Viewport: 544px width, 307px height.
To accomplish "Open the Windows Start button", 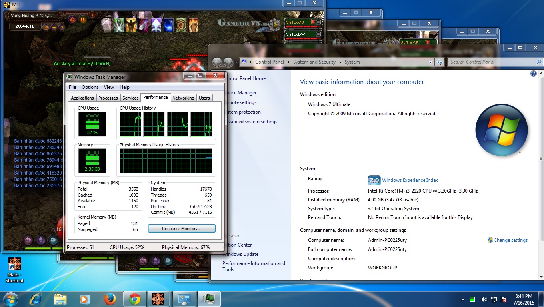I will coord(11,299).
